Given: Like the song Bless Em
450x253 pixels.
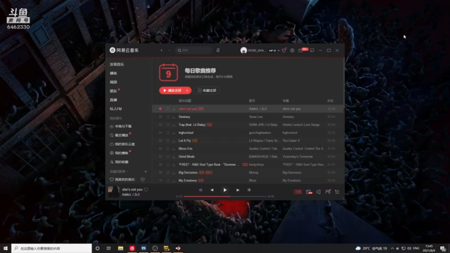Looking at the screenshot, I should coord(168,149).
